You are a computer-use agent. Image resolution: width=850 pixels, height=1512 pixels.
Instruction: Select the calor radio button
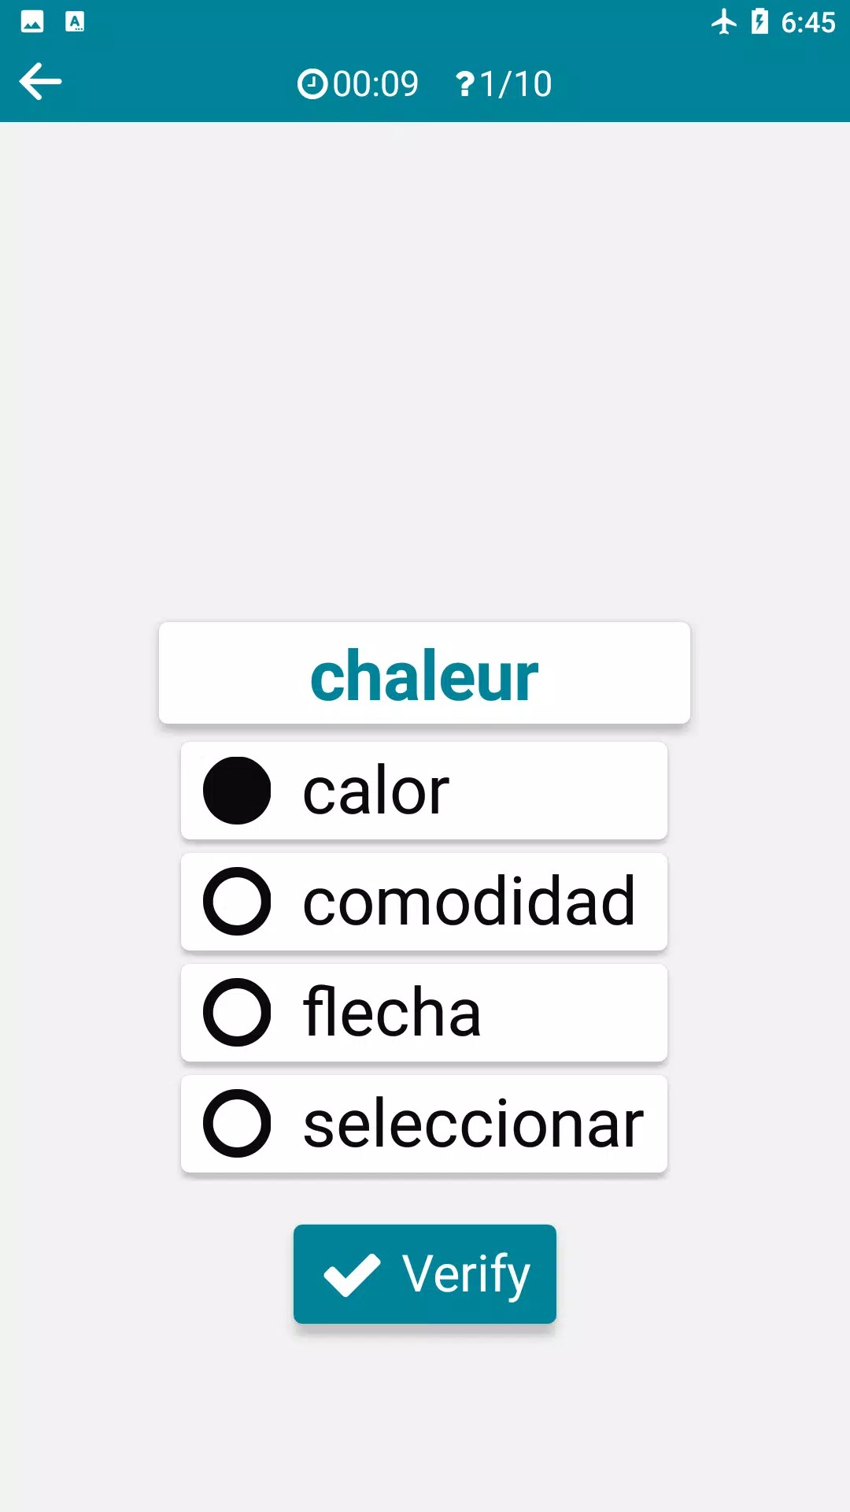click(237, 791)
